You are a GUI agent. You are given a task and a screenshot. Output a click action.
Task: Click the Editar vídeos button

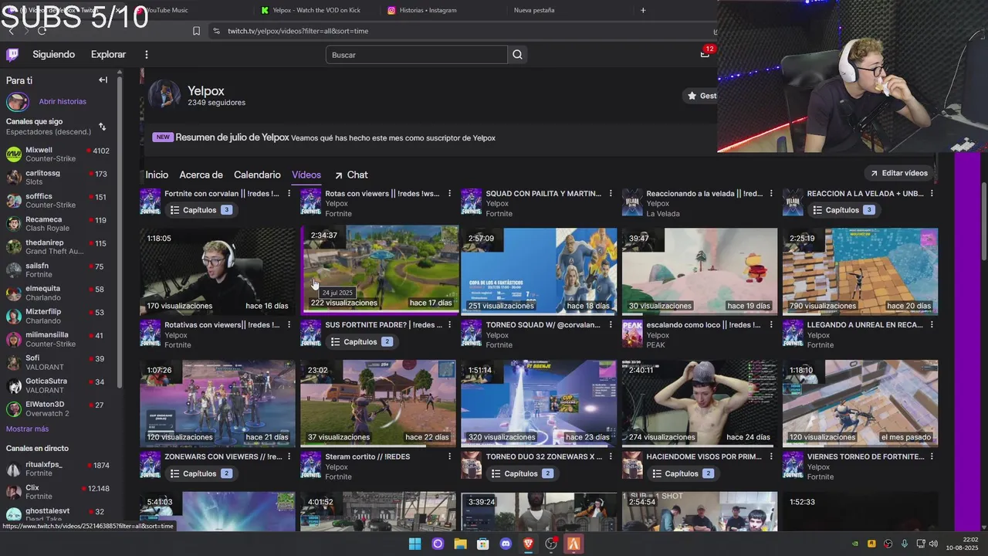(x=899, y=173)
